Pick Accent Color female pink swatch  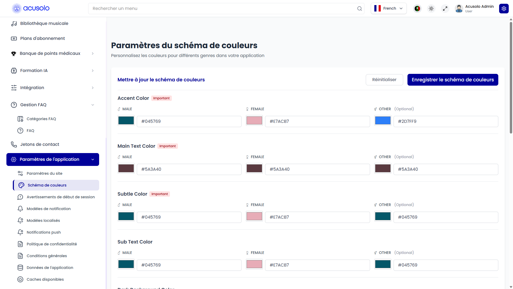(x=254, y=121)
